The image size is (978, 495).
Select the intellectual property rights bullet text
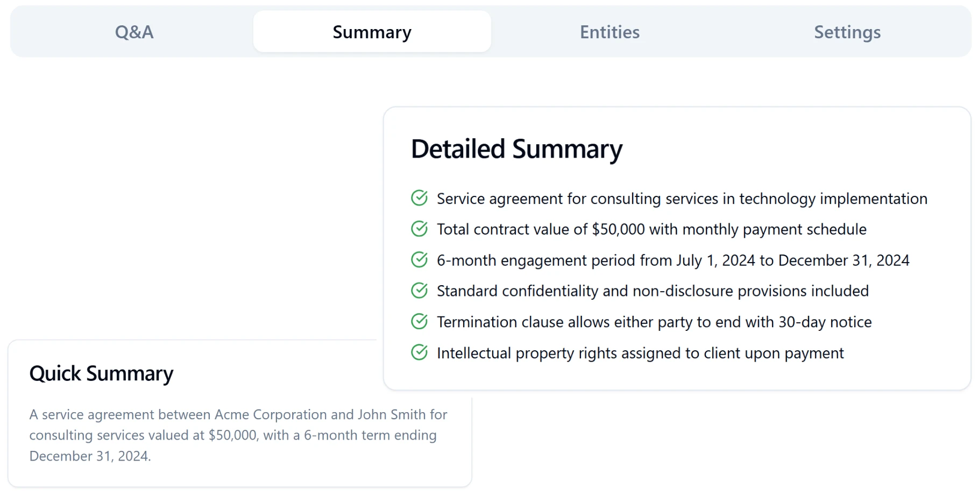tap(640, 353)
